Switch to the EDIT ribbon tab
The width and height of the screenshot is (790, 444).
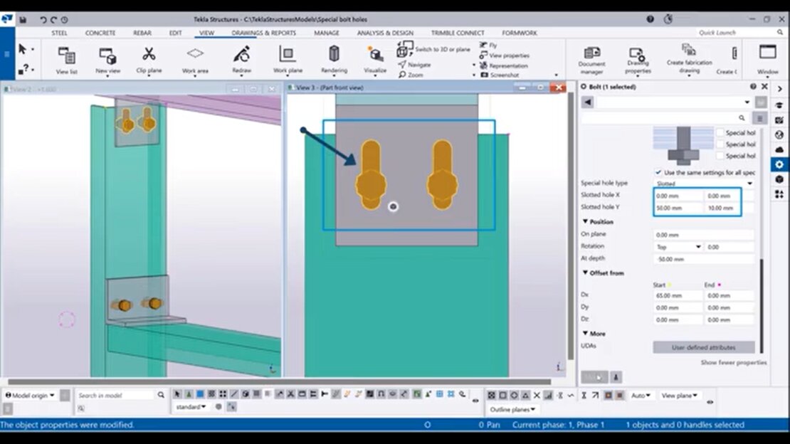pos(175,33)
